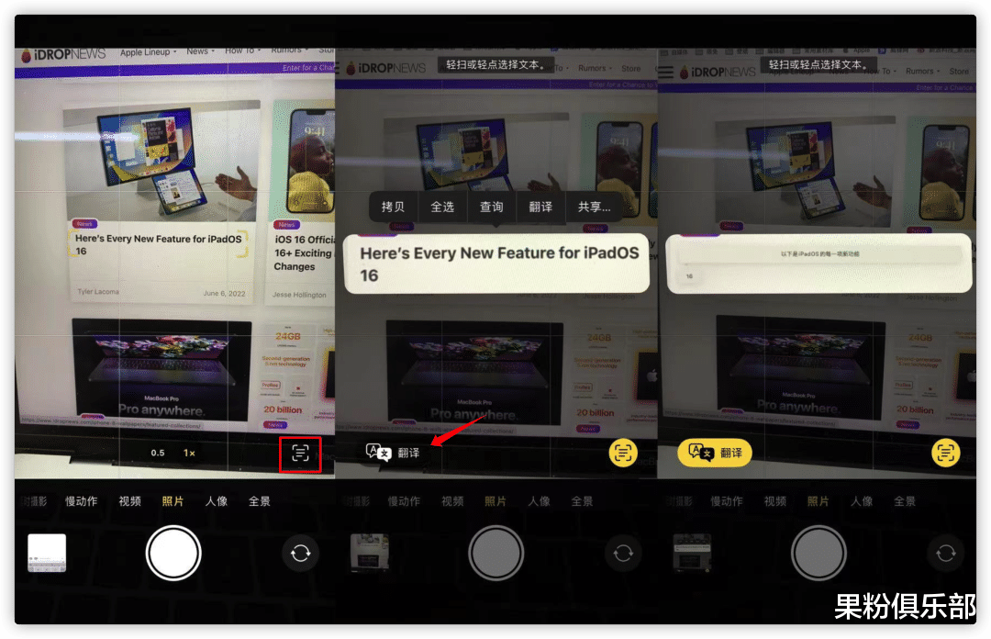Image resolution: width=991 pixels, height=639 pixels.
Task: Tap hamburger menu icon in right viewfinder
Action: 666,72
